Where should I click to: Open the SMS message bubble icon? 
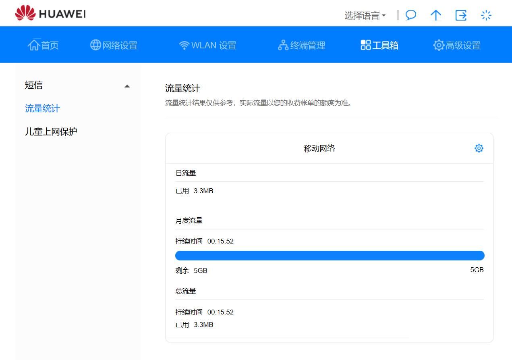411,15
